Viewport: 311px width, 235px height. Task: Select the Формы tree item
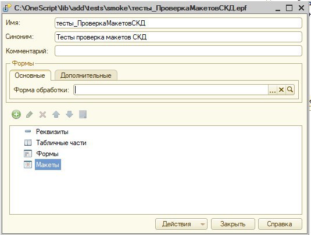point(47,154)
